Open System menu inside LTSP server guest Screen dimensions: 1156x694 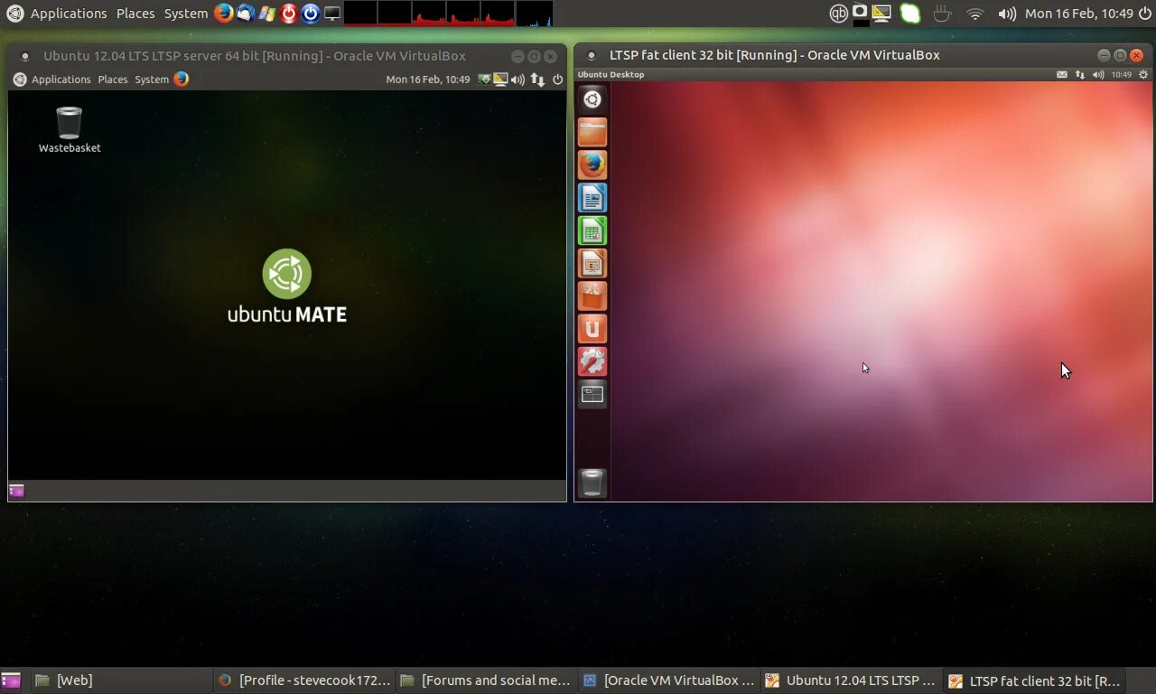[x=152, y=80]
